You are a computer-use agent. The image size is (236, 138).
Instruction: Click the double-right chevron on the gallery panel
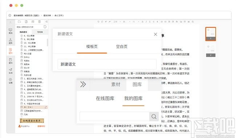[83, 84]
